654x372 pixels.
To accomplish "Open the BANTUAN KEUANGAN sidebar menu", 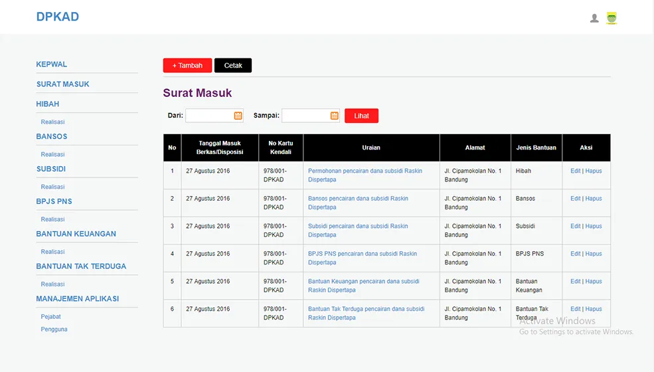I will (x=76, y=234).
